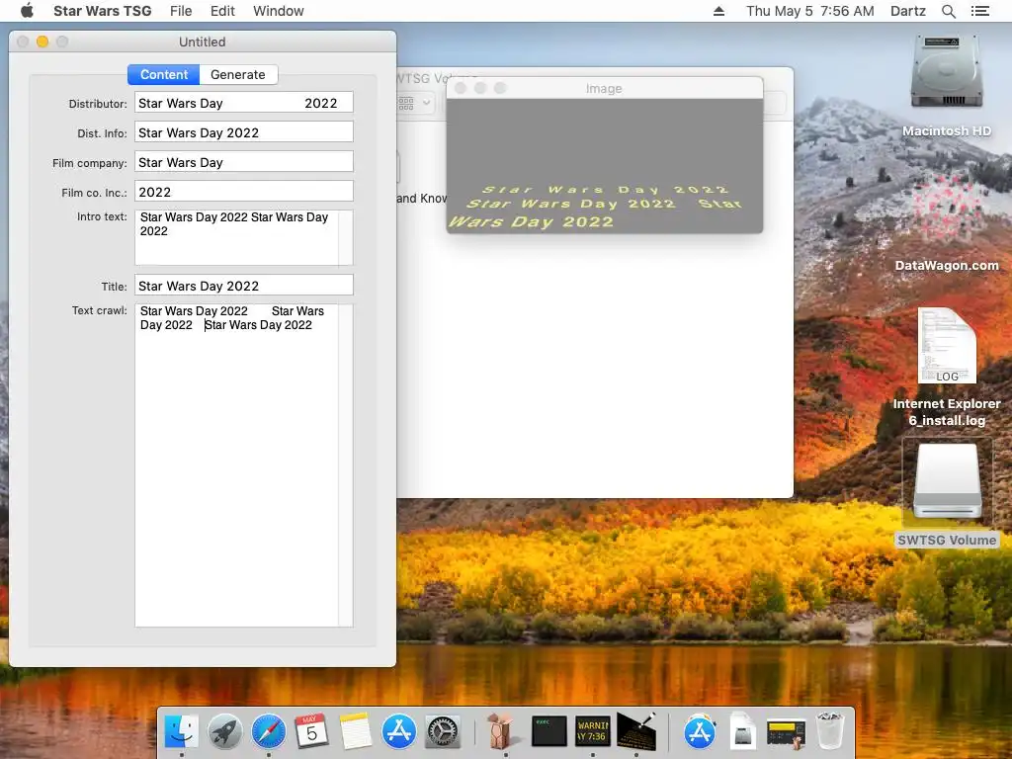Image resolution: width=1012 pixels, height=759 pixels.
Task: Open the Apple menu
Action: (27, 11)
